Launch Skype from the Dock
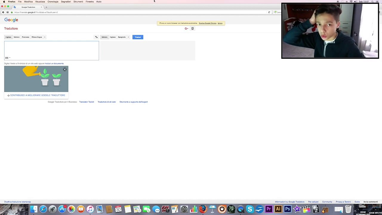Viewport: 382px width, 215px height. click(250, 209)
